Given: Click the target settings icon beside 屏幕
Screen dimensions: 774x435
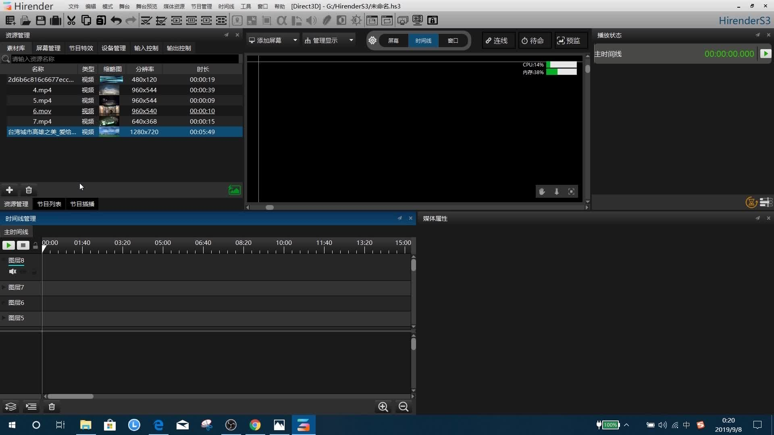Looking at the screenshot, I should tap(372, 40).
